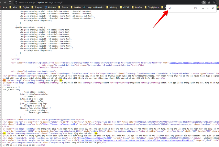Bookmark this page with the star icon
The image size is (219, 147).
coord(214,2)
